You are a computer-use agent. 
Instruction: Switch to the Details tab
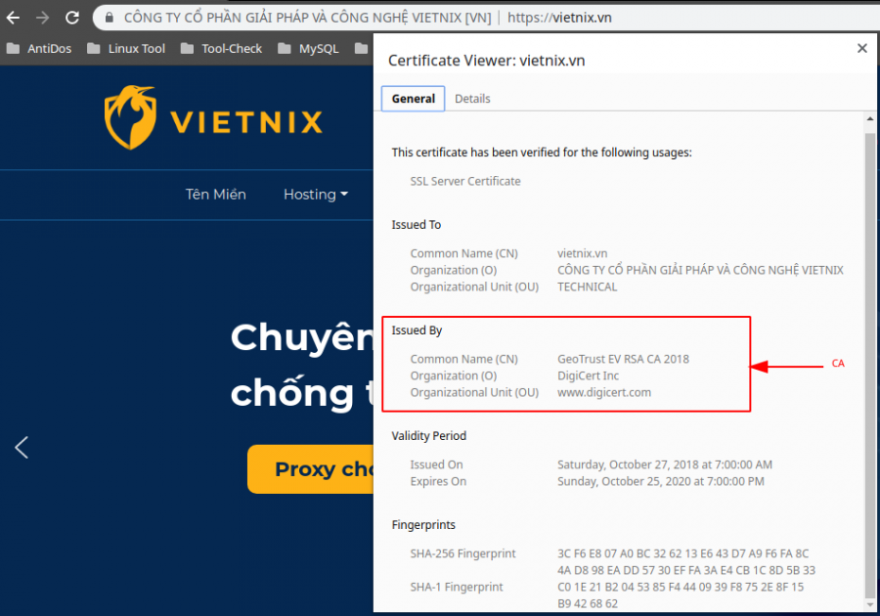[472, 98]
